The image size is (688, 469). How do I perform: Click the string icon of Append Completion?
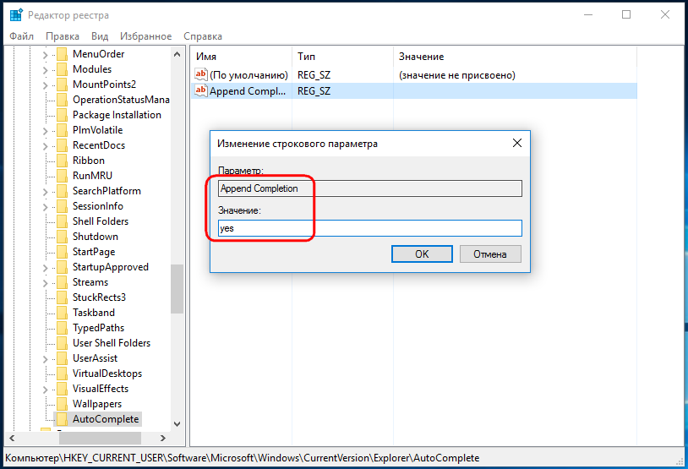coord(201,90)
